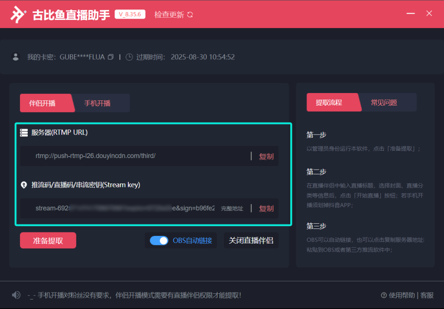Click the server icon next to 服务器(RTMP URL)
This screenshot has width=444, height=309.
pos(24,132)
